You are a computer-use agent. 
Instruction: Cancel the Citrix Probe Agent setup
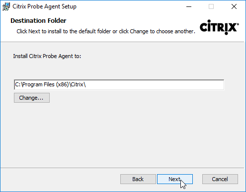[220, 179]
